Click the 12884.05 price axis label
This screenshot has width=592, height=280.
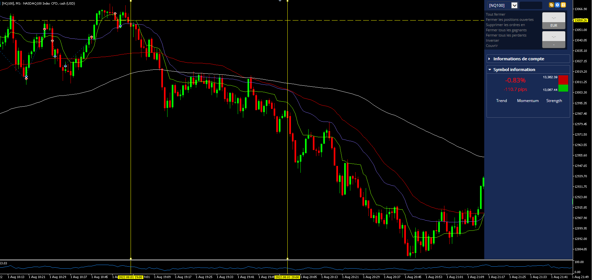581,249
